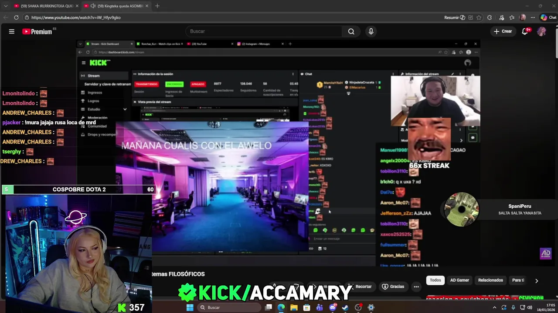The height and width of the screenshot is (313, 558).
Task: Open YouTube account avatar menu
Action: coord(541,31)
